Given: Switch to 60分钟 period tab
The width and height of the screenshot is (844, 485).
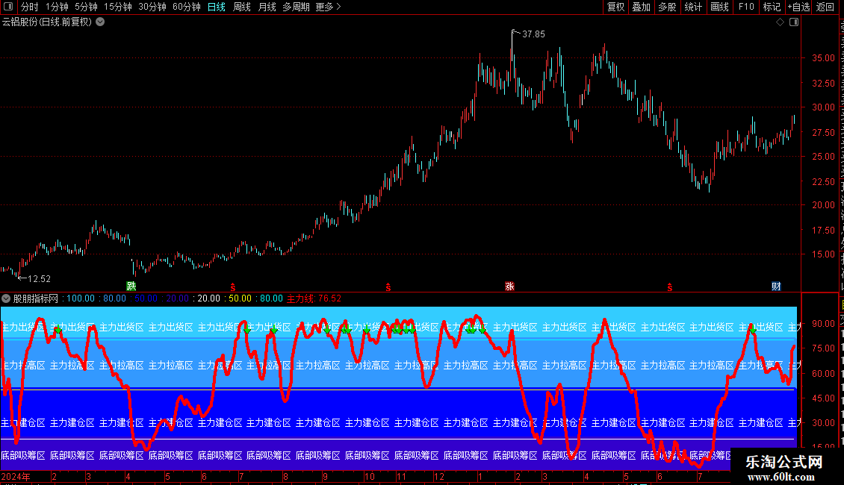Looking at the screenshot, I should (186, 7).
